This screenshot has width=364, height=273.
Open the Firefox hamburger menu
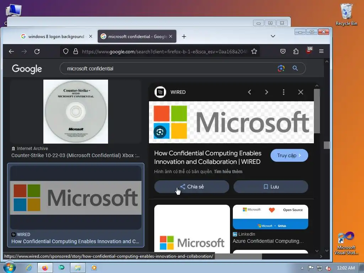point(321,51)
